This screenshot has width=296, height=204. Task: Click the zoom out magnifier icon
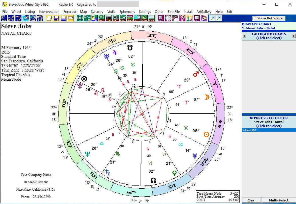[219, 18]
